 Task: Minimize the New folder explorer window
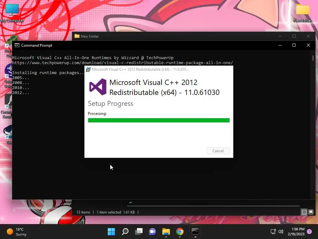280,36
